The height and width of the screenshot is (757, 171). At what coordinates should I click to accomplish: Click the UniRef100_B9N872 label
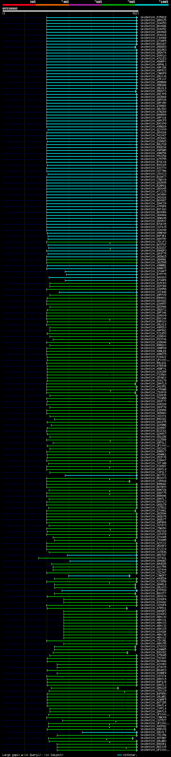153,269
